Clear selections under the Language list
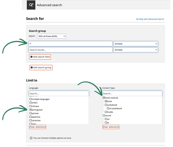The height and width of the screenshot is (147, 173). (x=38, y=127)
